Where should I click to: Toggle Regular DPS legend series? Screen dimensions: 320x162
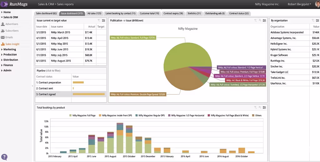pos(150,115)
